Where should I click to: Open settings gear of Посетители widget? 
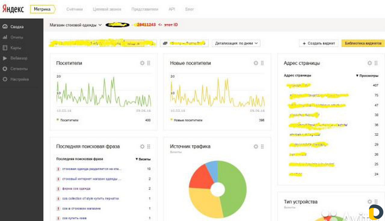(x=142, y=63)
